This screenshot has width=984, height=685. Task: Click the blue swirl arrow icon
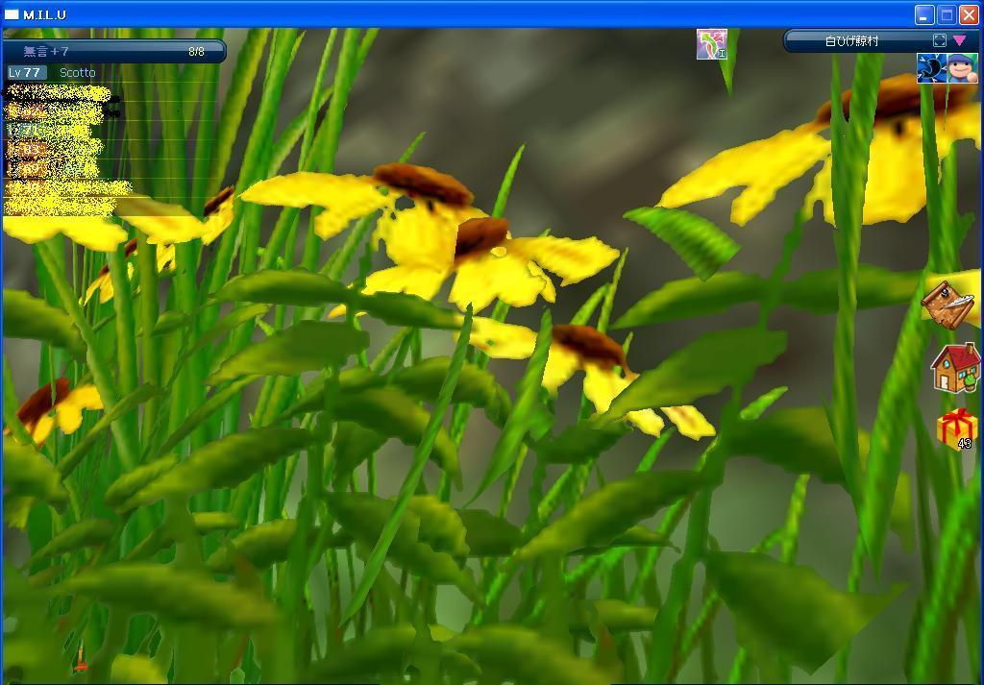[931, 68]
